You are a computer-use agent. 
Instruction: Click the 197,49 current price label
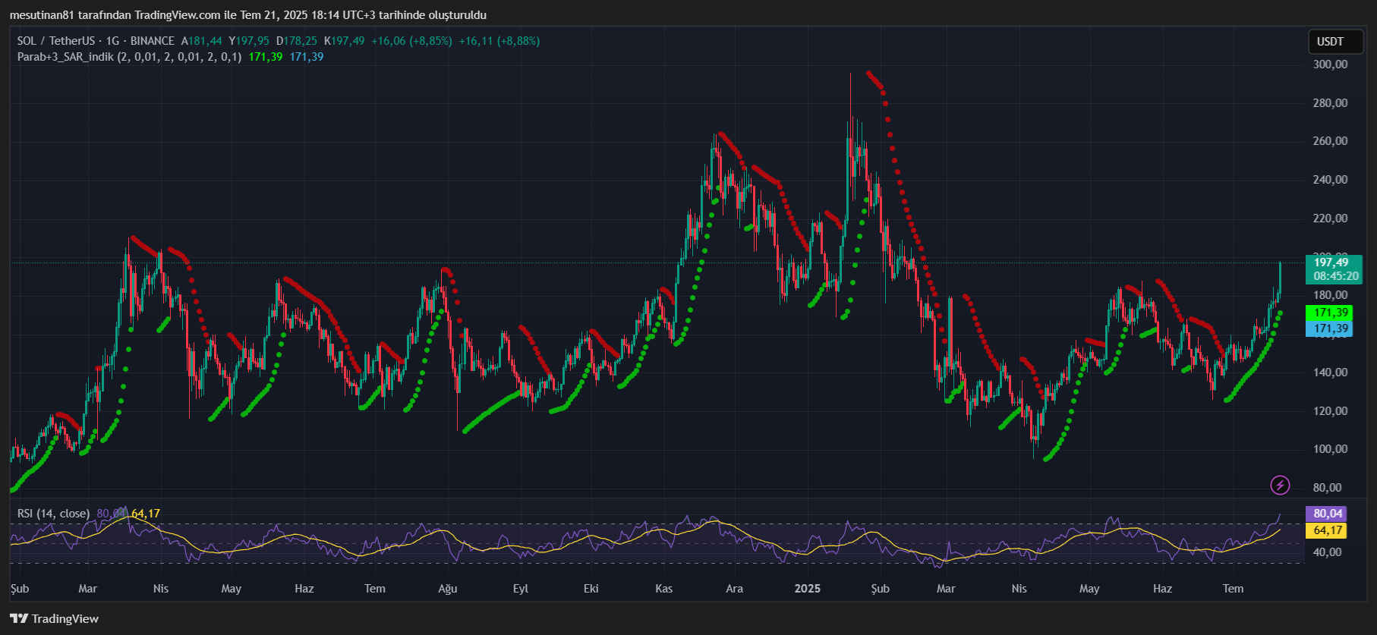pyautogui.click(x=1333, y=262)
